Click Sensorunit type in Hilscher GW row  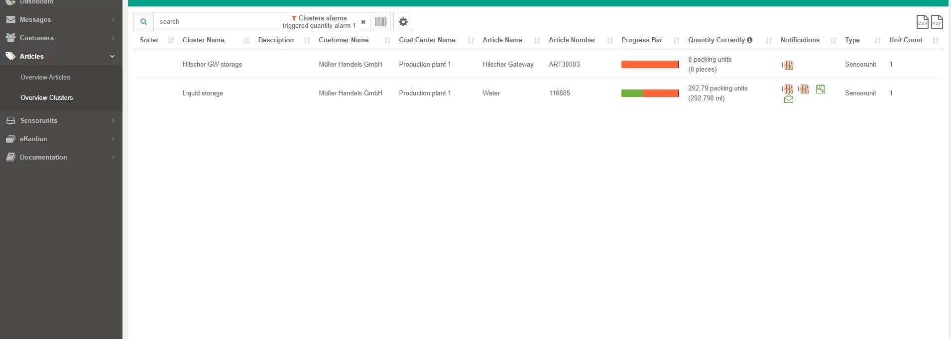[x=860, y=64]
